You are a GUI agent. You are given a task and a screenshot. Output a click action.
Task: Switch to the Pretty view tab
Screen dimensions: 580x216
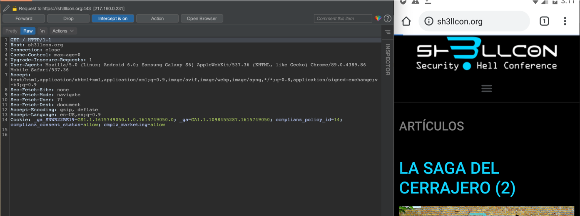click(12, 31)
